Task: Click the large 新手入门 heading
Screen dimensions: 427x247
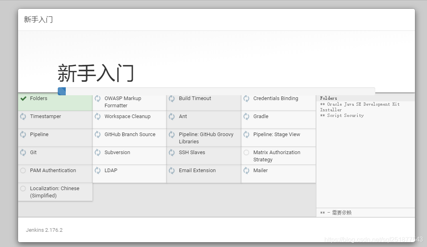Action: pos(95,73)
